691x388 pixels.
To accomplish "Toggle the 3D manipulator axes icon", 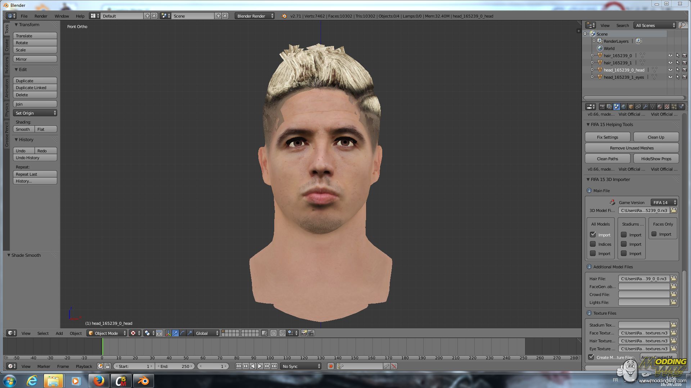I will (x=168, y=333).
